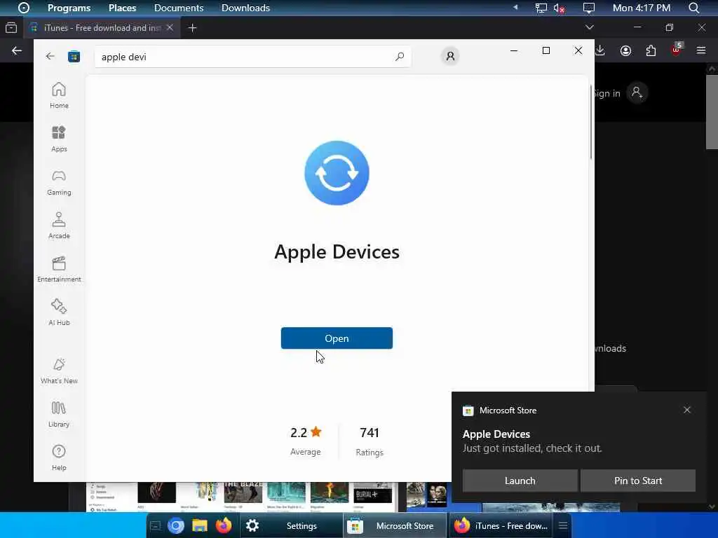Open the Documents menu in top panel
The image size is (718, 538).
click(x=179, y=8)
